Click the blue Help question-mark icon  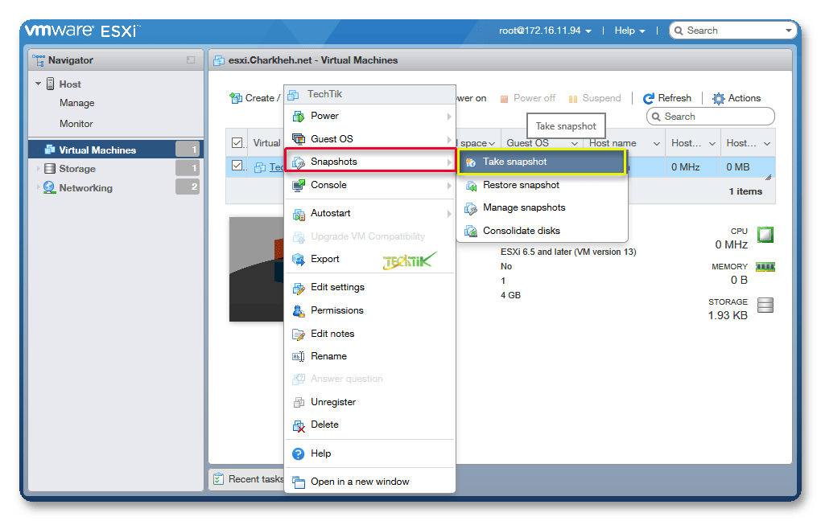click(x=299, y=453)
